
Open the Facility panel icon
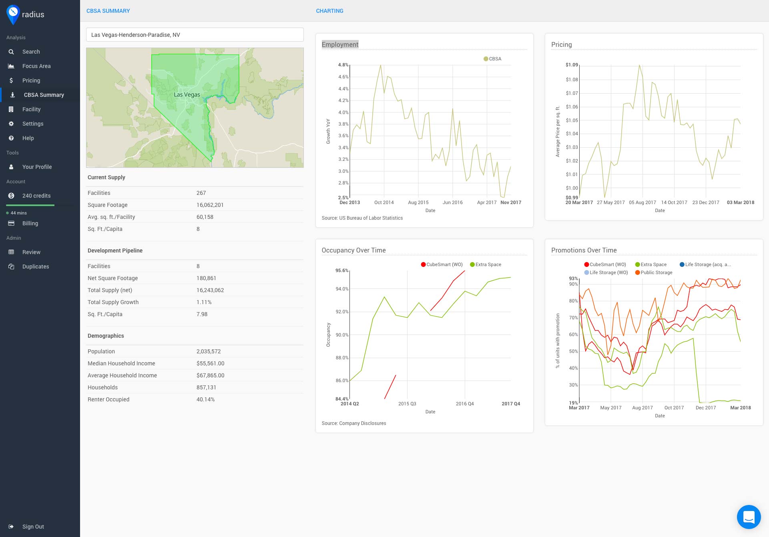pos(11,109)
